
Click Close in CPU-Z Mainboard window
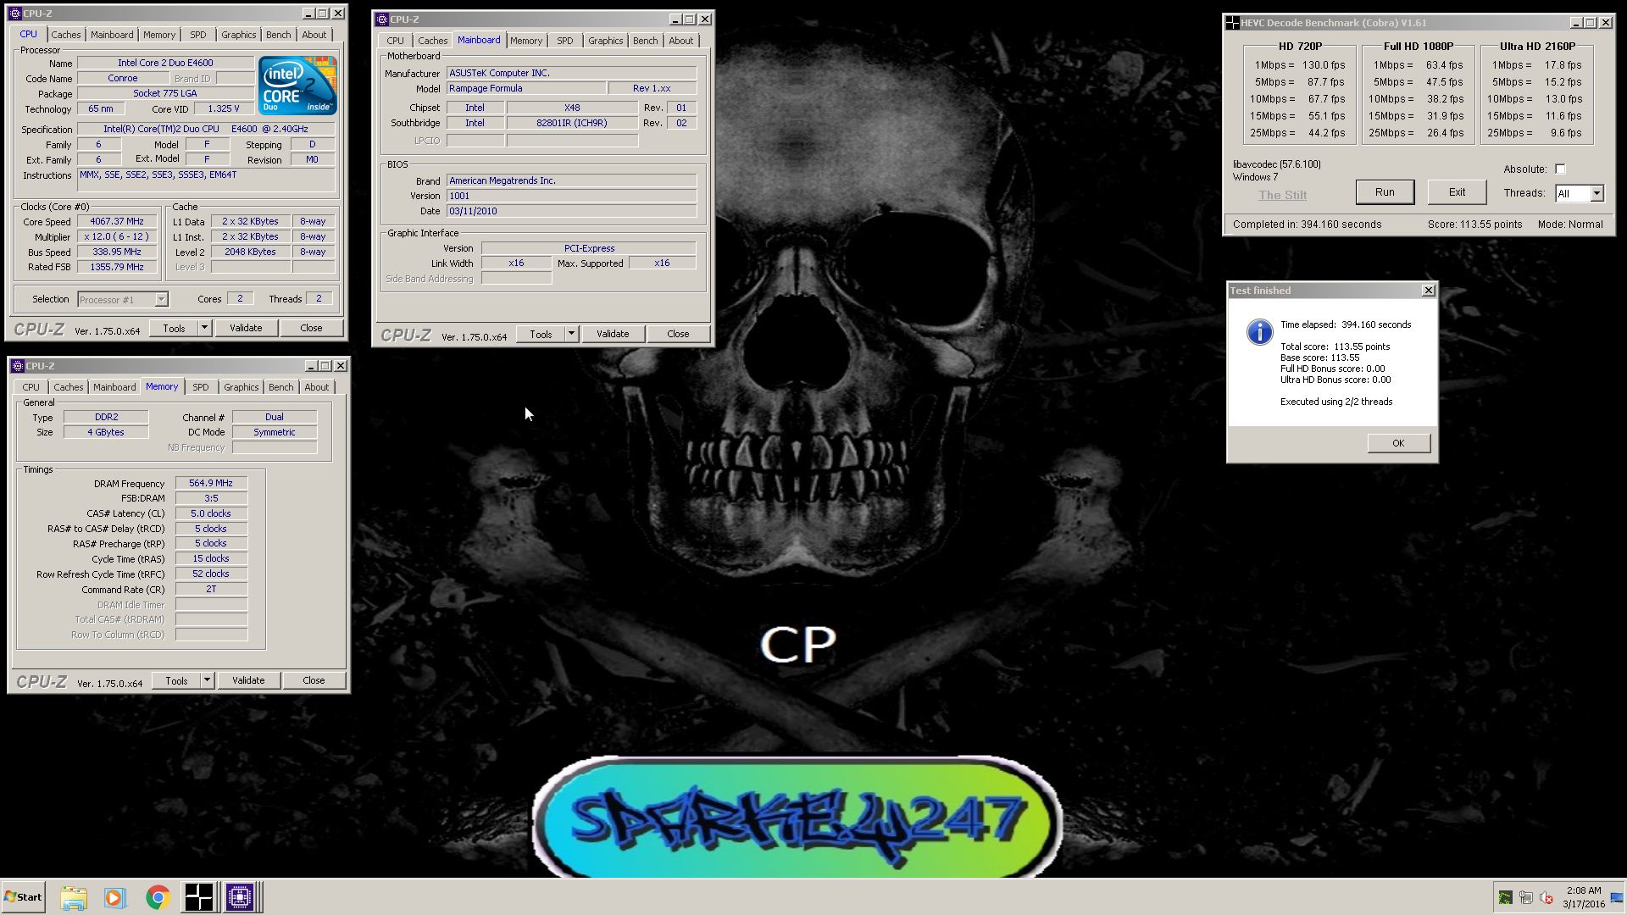678,334
